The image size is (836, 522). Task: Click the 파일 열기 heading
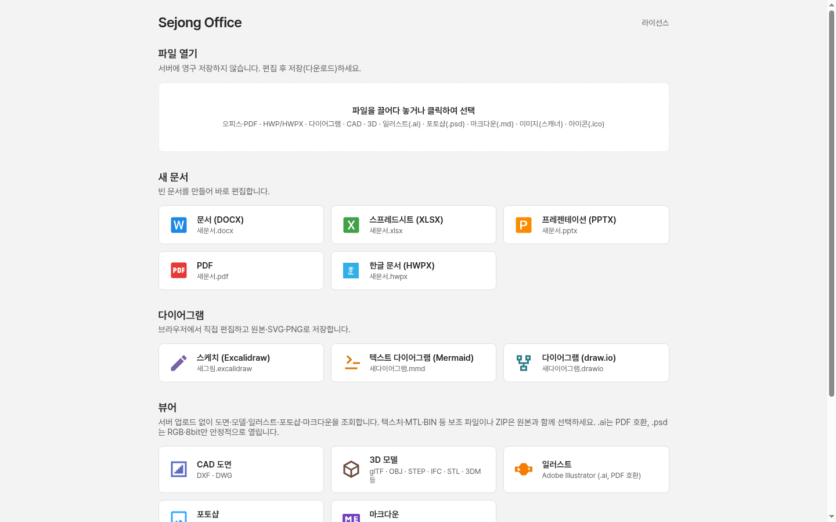178,53
